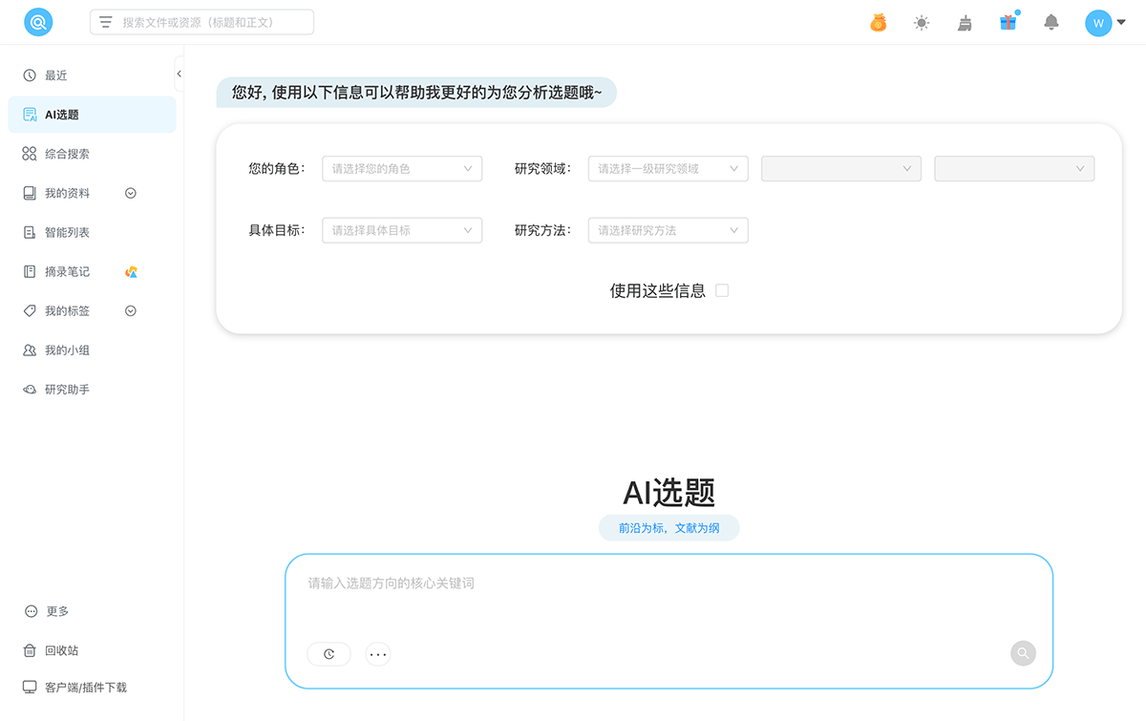The image size is (1146, 721).
Task: Switch theme via the sun icon
Action: 922,21
